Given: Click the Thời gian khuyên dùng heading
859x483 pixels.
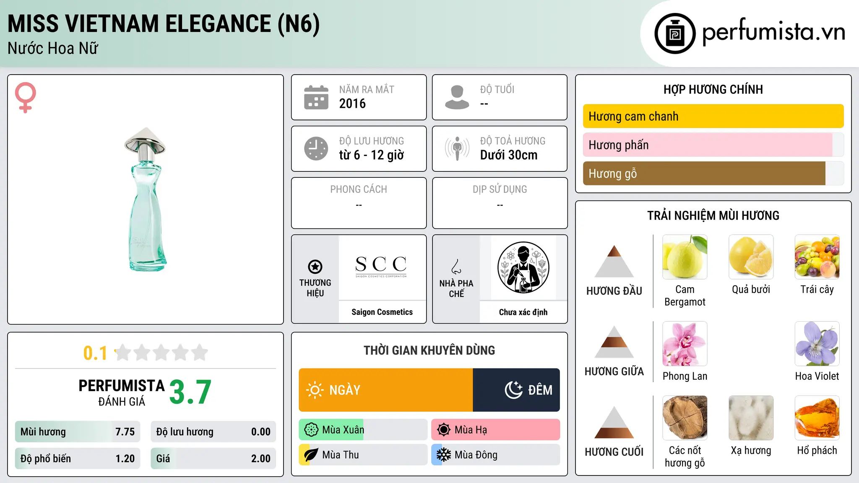Looking at the screenshot, I should click(429, 350).
